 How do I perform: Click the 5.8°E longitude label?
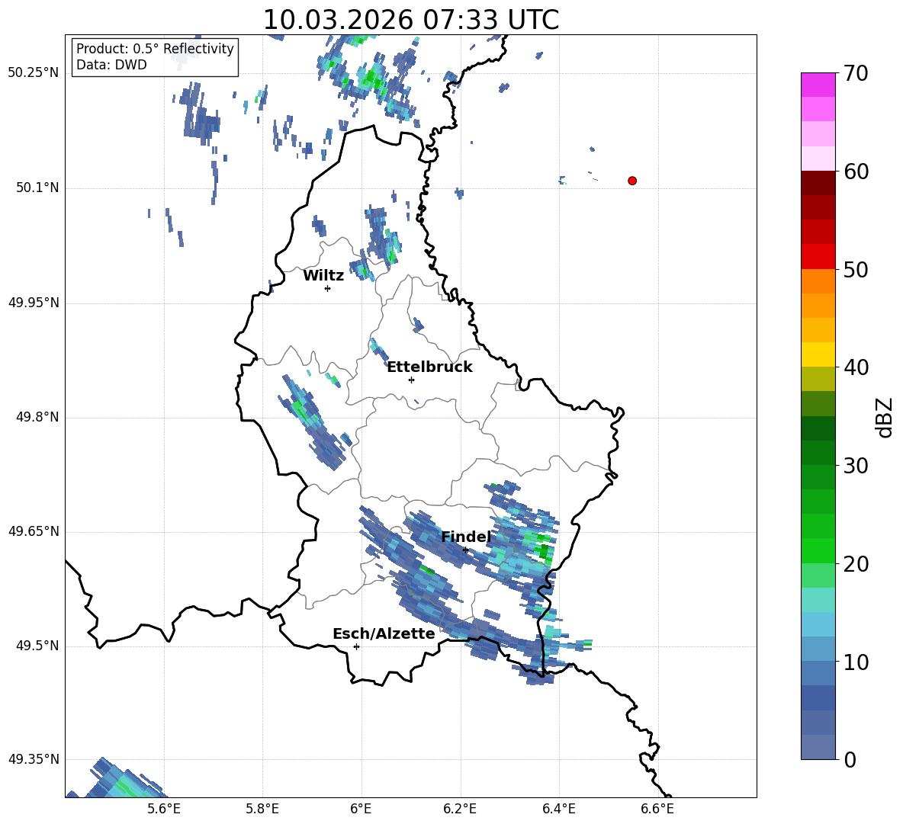tap(262, 809)
